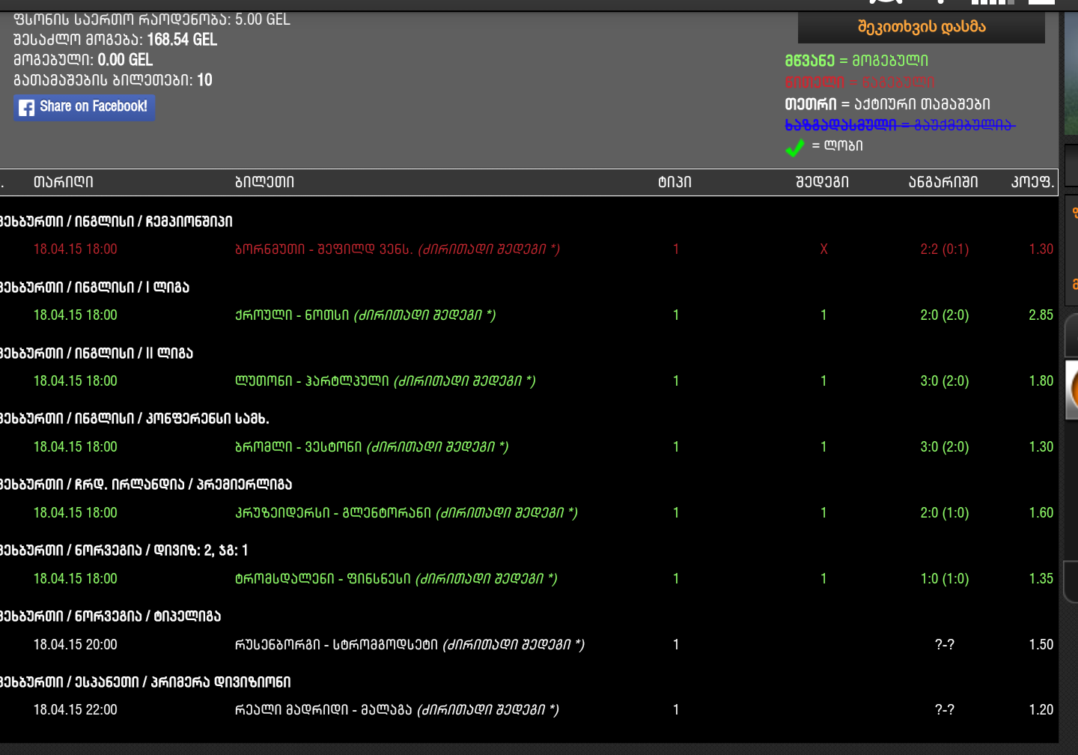Click the 1:0 (1:0) score
Viewport: 1078px width, 755px height.
(x=945, y=579)
